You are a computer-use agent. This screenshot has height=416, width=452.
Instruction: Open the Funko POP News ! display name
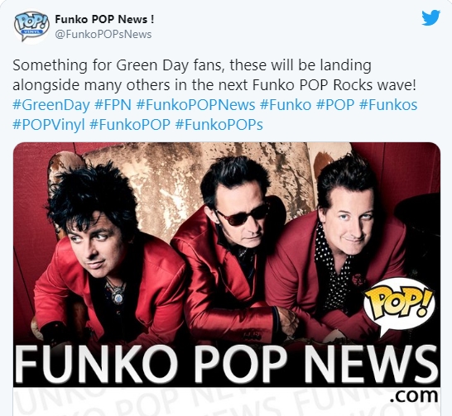click(104, 19)
